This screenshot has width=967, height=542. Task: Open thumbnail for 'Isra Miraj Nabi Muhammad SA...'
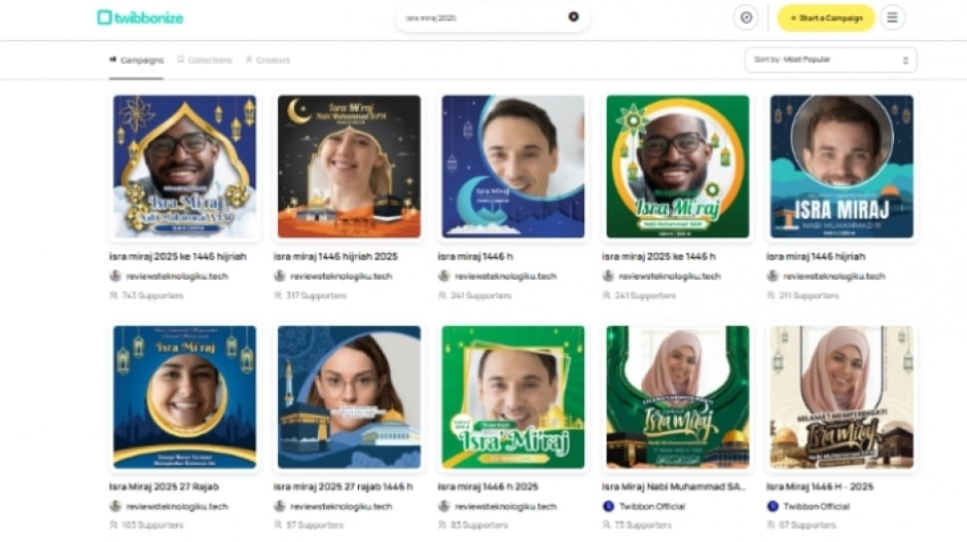tap(678, 398)
